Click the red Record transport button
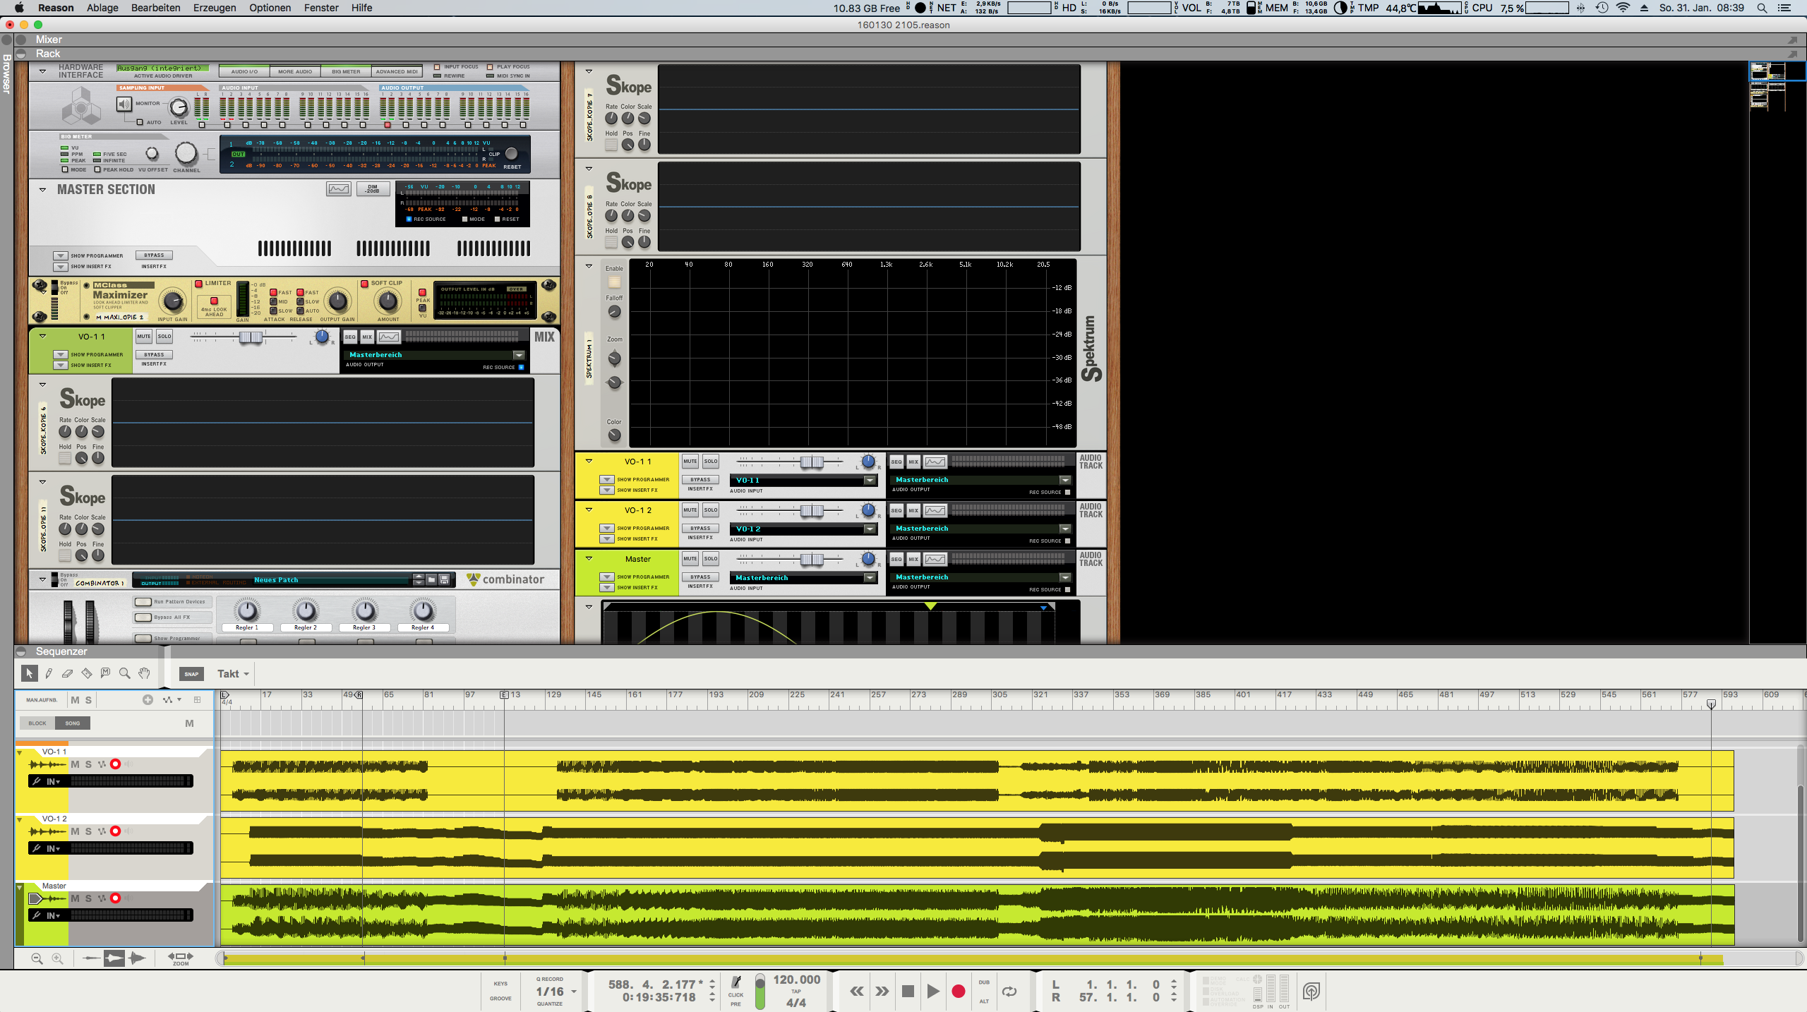 point(959,992)
